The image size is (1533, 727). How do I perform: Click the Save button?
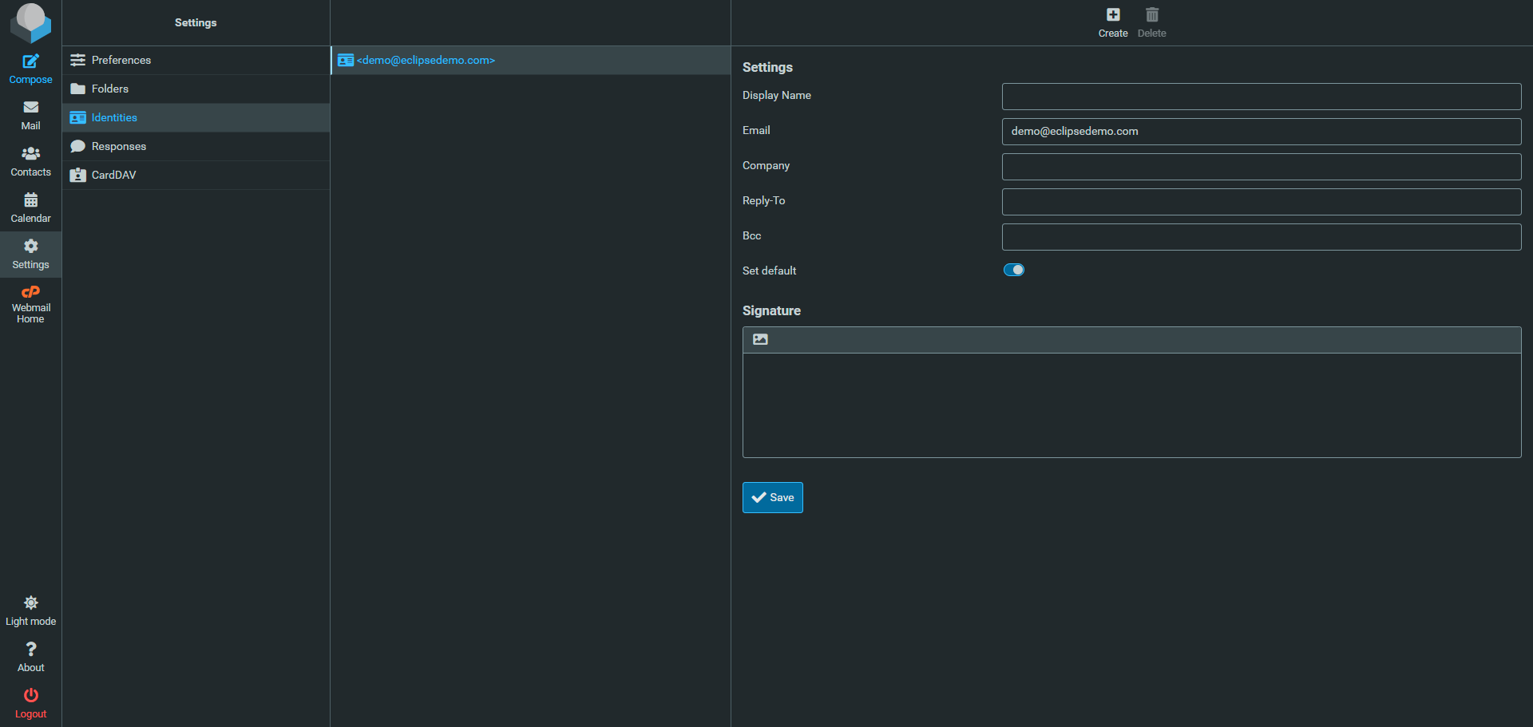pos(772,497)
